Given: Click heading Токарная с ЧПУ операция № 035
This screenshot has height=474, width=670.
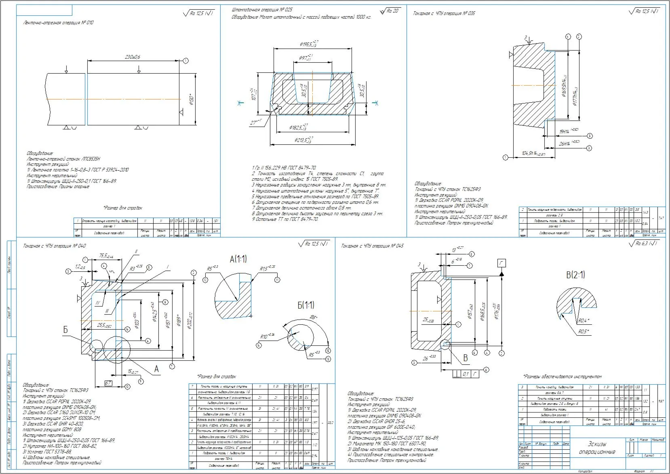Looking at the screenshot, I should 444,13.
